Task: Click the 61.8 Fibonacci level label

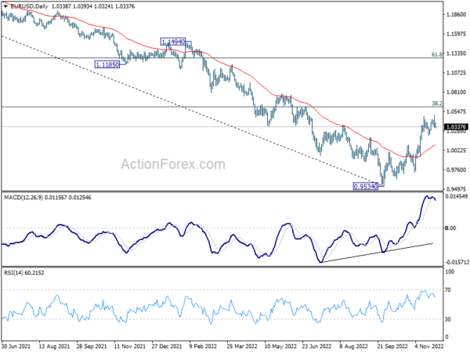Action: (x=437, y=55)
